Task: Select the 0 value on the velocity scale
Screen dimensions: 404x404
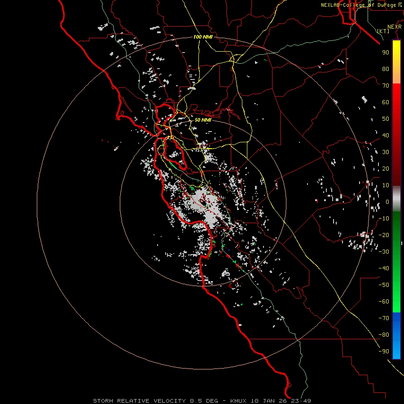Action: tap(387, 202)
